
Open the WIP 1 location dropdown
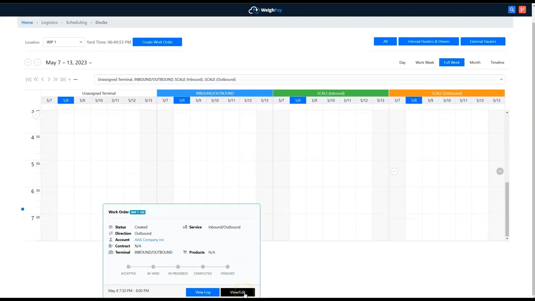pos(64,42)
